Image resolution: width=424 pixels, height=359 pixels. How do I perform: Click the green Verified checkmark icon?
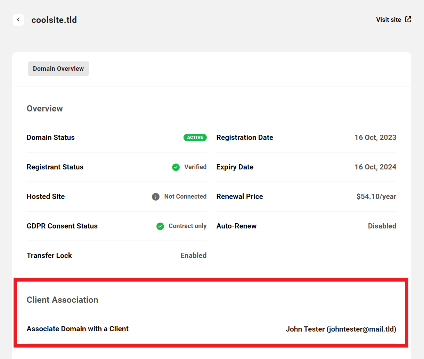point(176,167)
